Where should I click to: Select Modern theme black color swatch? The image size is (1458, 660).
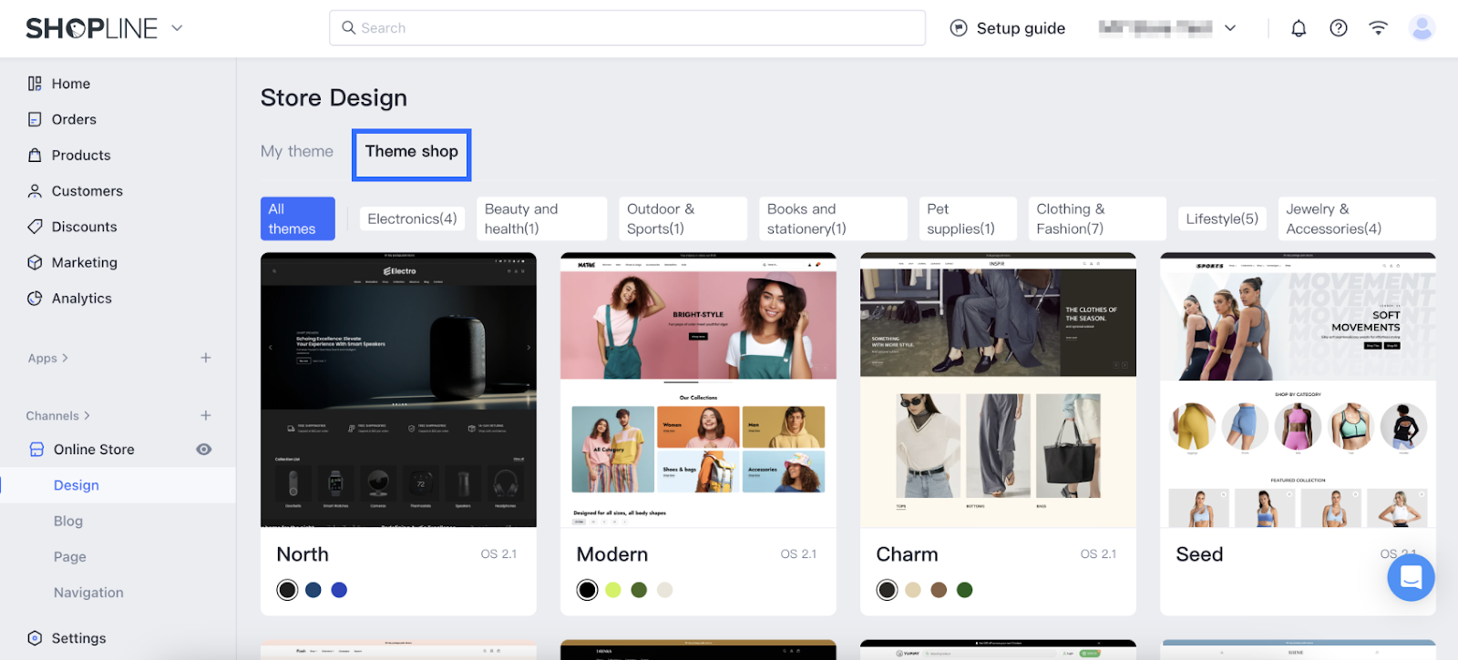tap(588, 590)
